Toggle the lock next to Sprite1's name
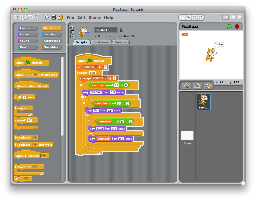Image resolution: width=256 pixels, height=200 pixels. pyautogui.click(x=121, y=30)
